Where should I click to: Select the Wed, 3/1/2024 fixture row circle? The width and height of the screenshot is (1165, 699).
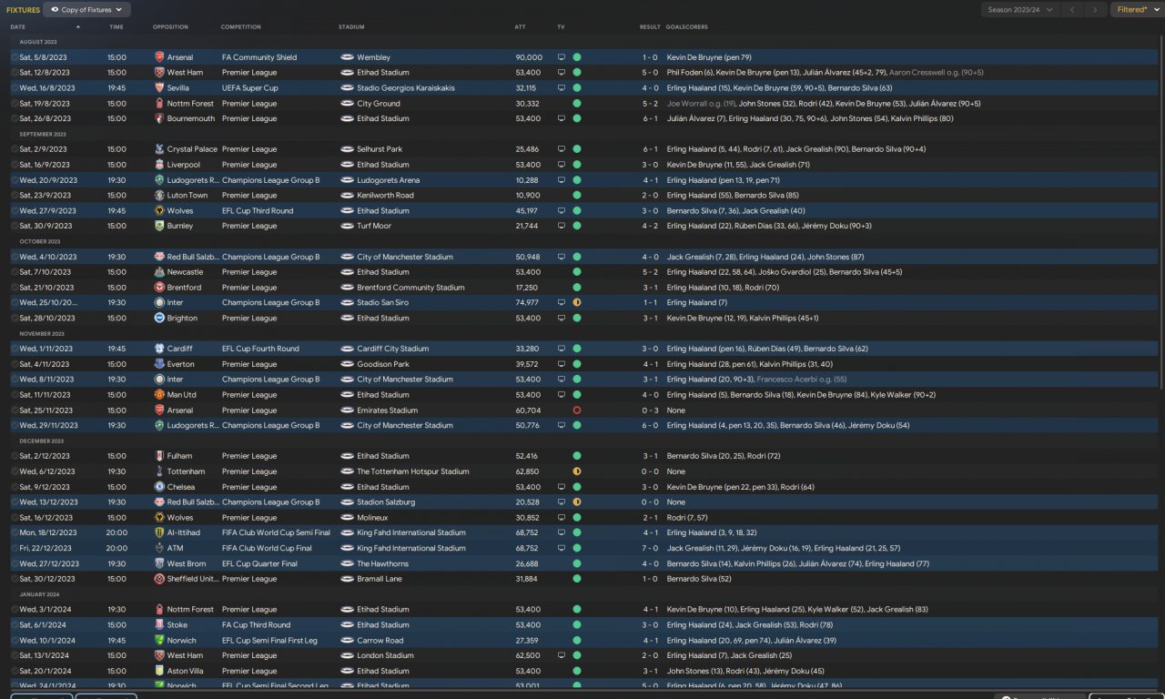click(15, 610)
